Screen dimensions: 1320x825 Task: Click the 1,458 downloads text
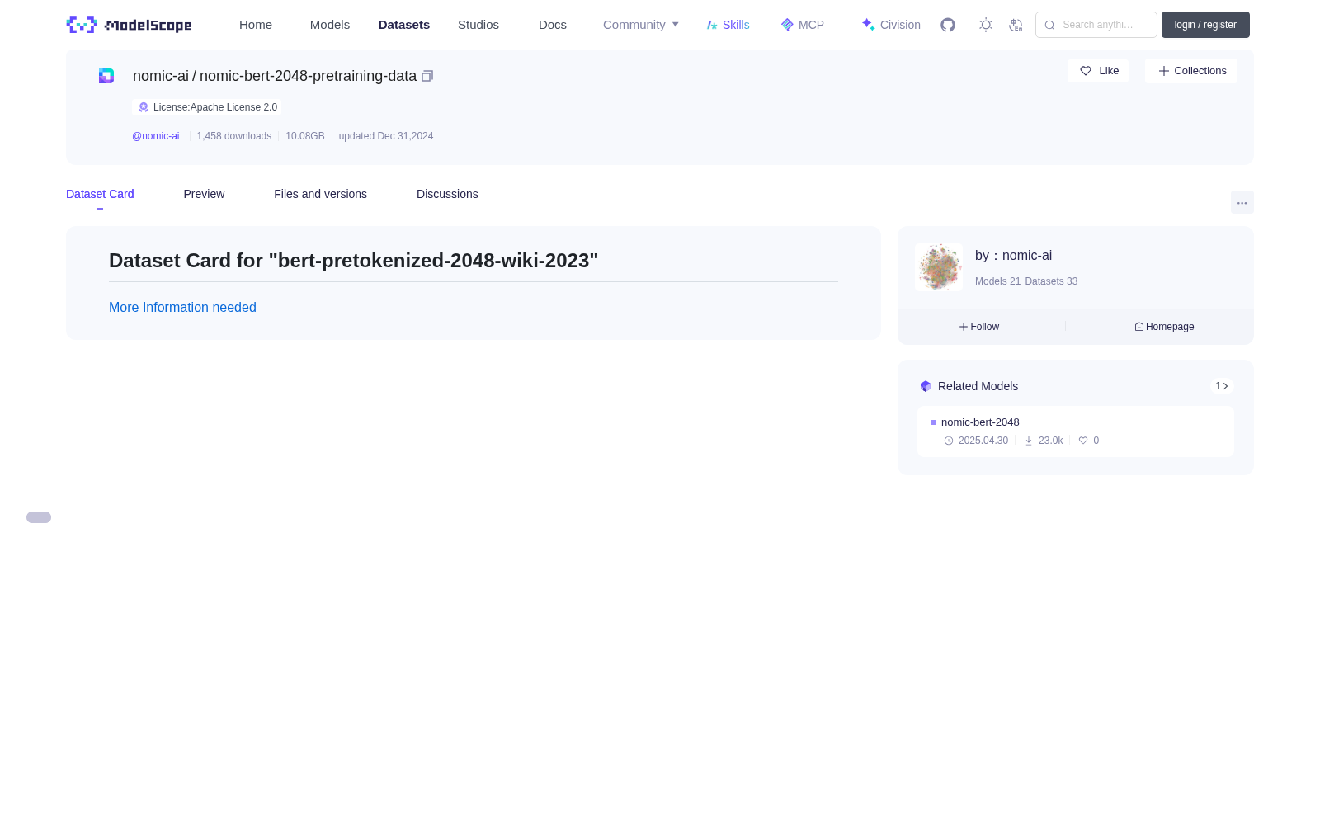point(234,136)
